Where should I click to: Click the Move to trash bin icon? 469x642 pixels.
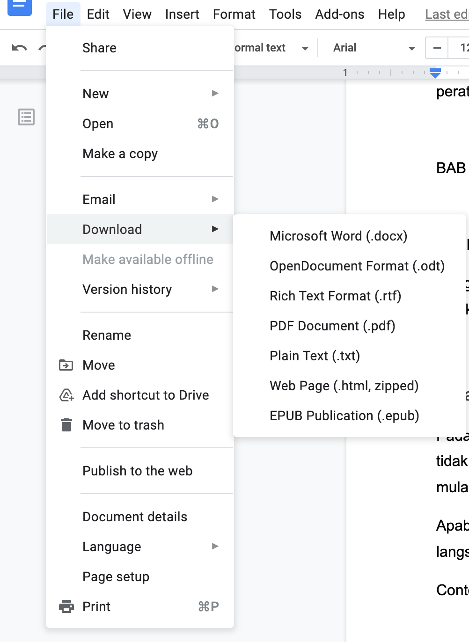pos(66,425)
